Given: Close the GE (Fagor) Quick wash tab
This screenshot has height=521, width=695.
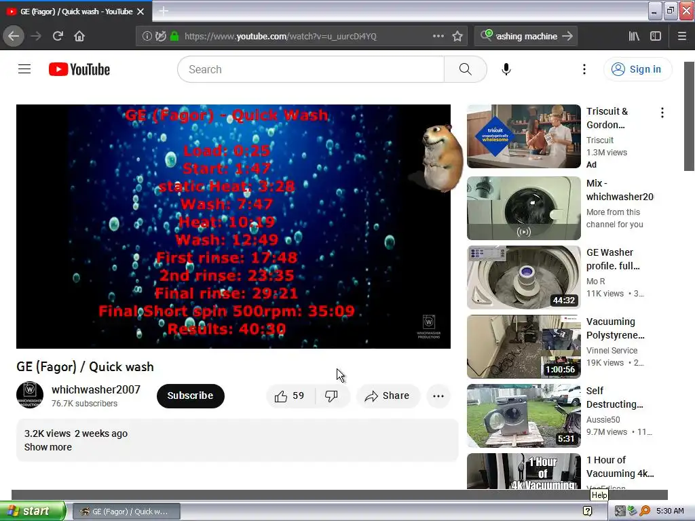Looking at the screenshot, I should (x=140, y=12).
